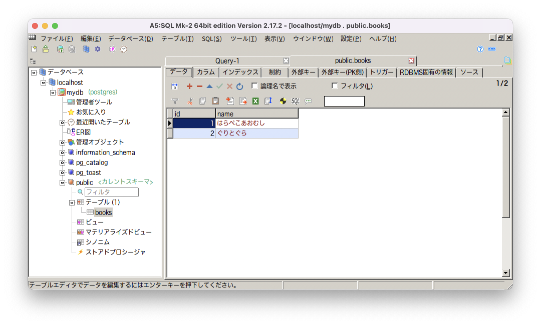Click the new document toolbar icon
Image resolution: width=541 pixels, height=321 pixels.
click(34, 49)
